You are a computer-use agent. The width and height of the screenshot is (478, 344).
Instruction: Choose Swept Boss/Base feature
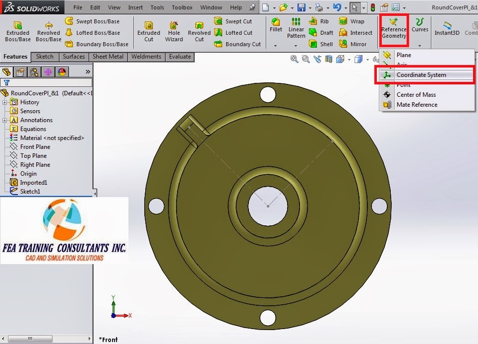[x=93, y=21]
